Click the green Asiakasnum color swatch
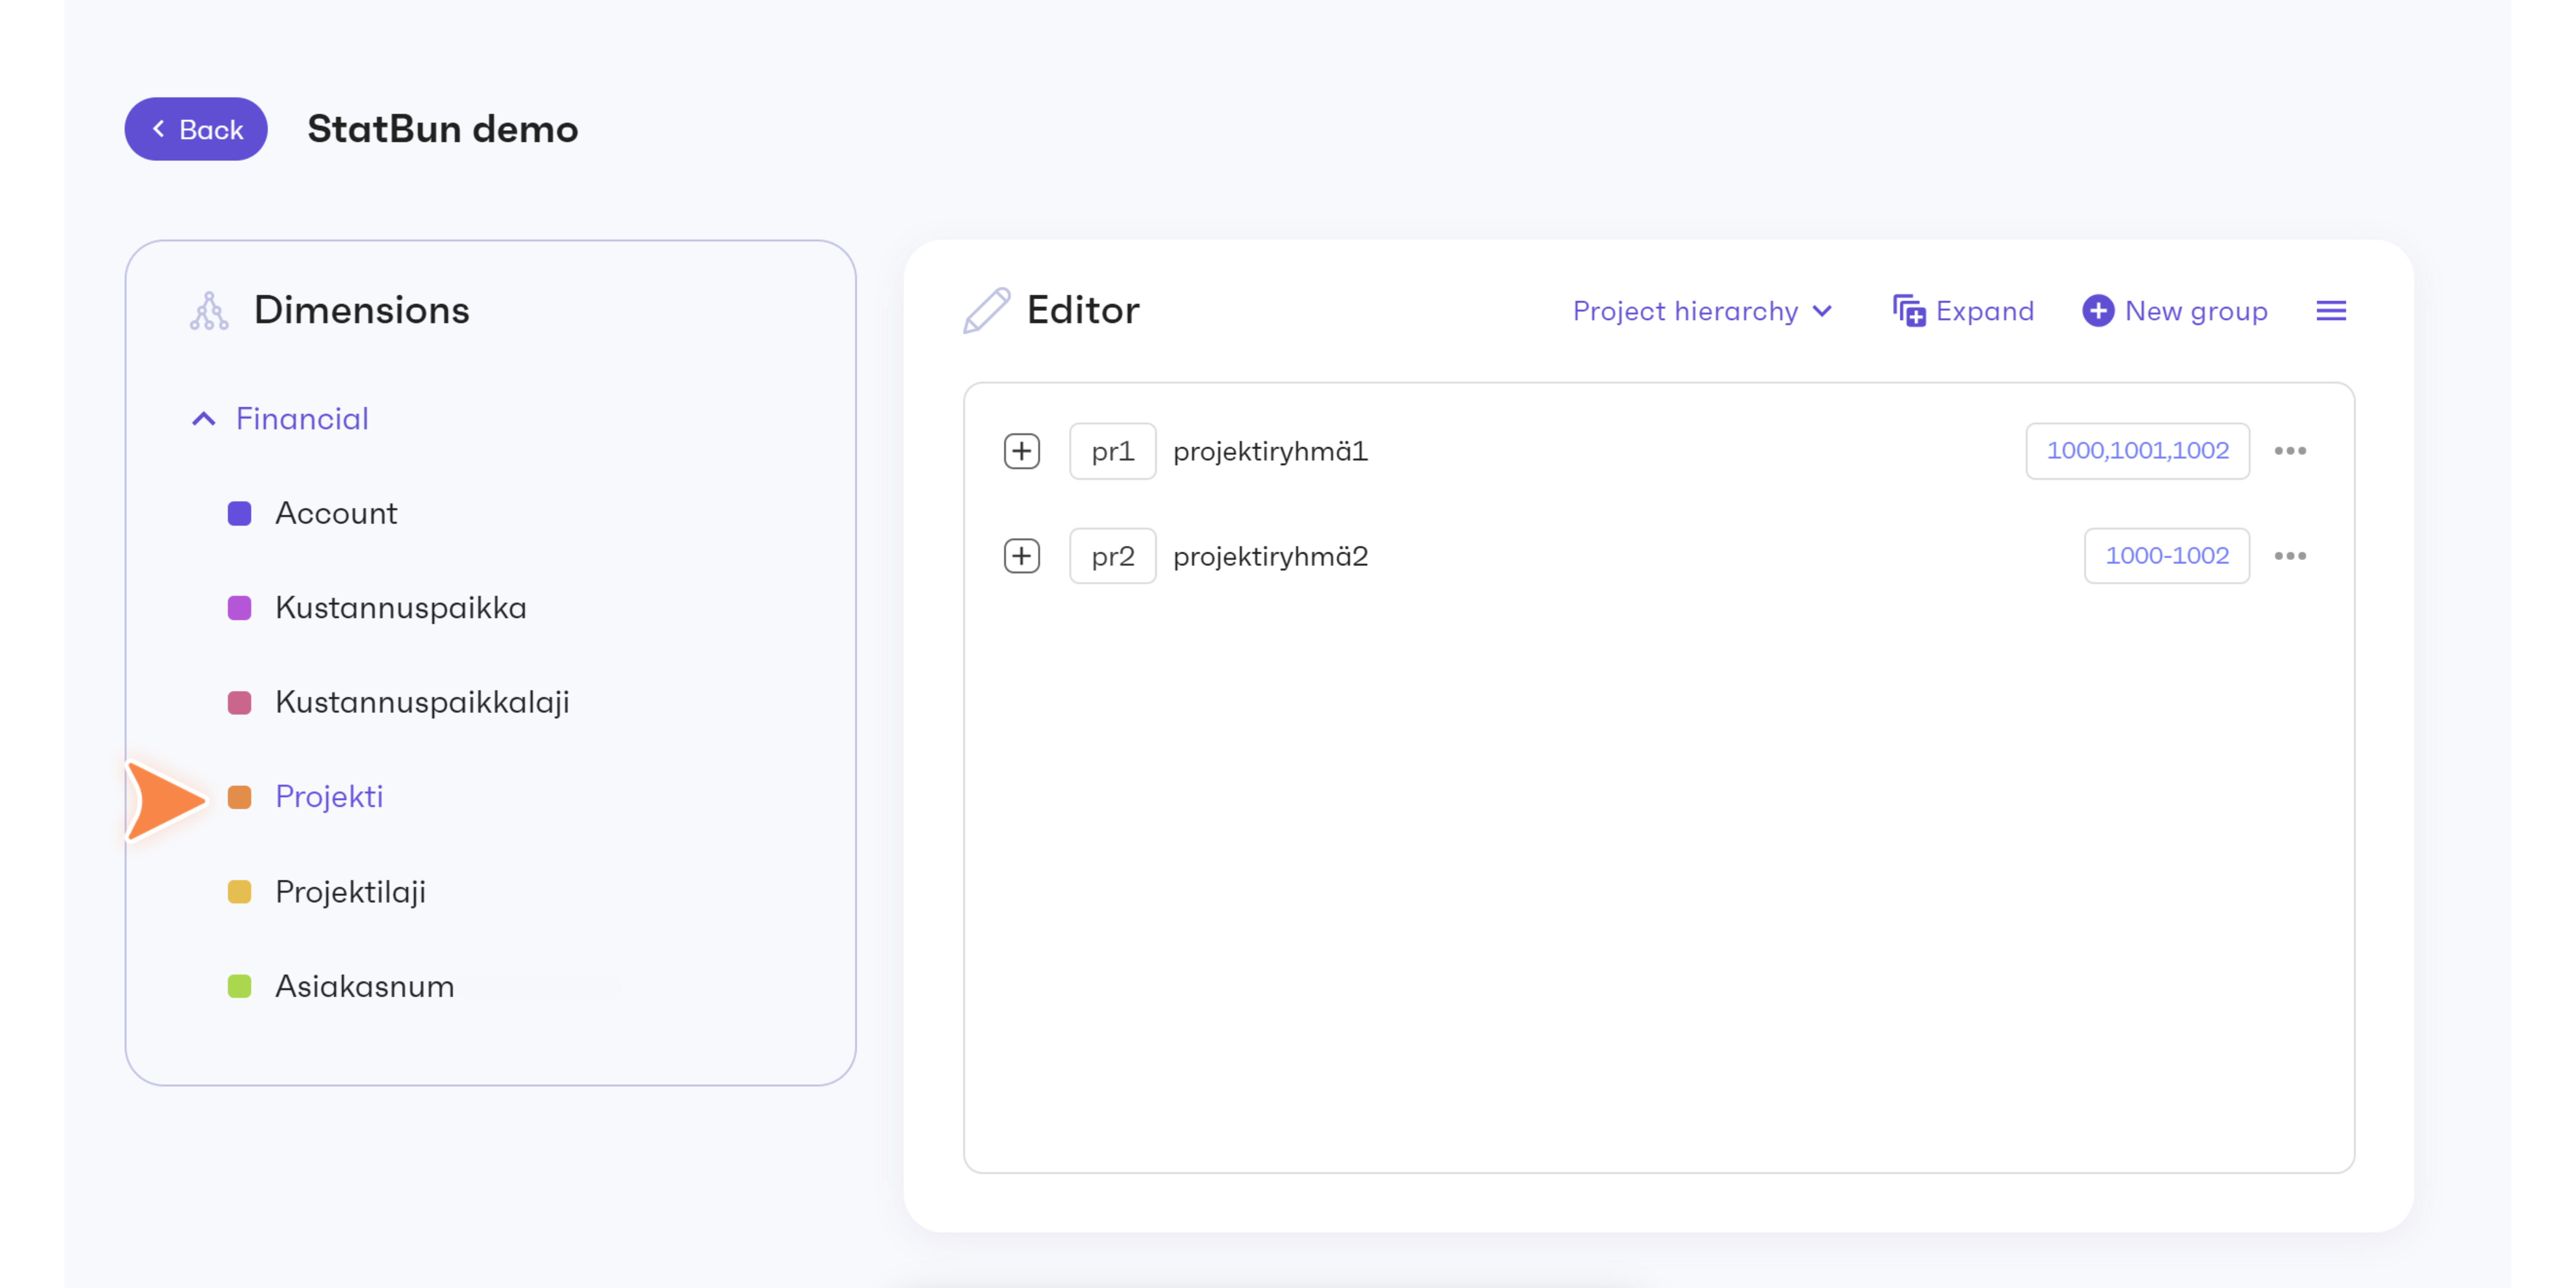 click(239, 987)
